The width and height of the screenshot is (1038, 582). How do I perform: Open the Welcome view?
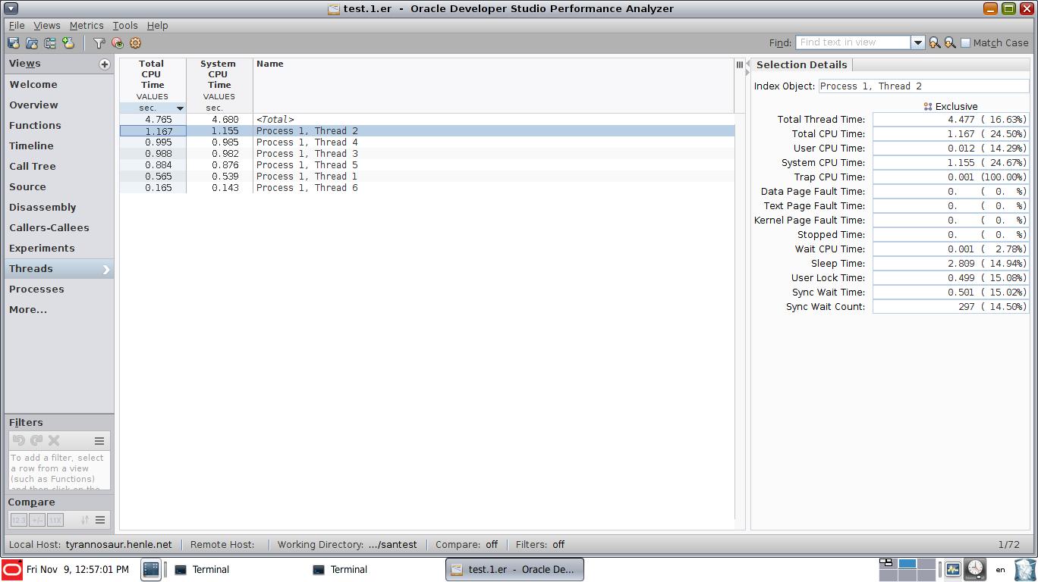point(59,85)
